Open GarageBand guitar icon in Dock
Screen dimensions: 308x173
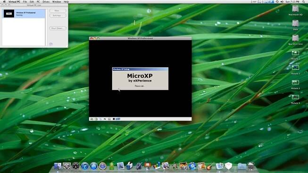[210, 166]
